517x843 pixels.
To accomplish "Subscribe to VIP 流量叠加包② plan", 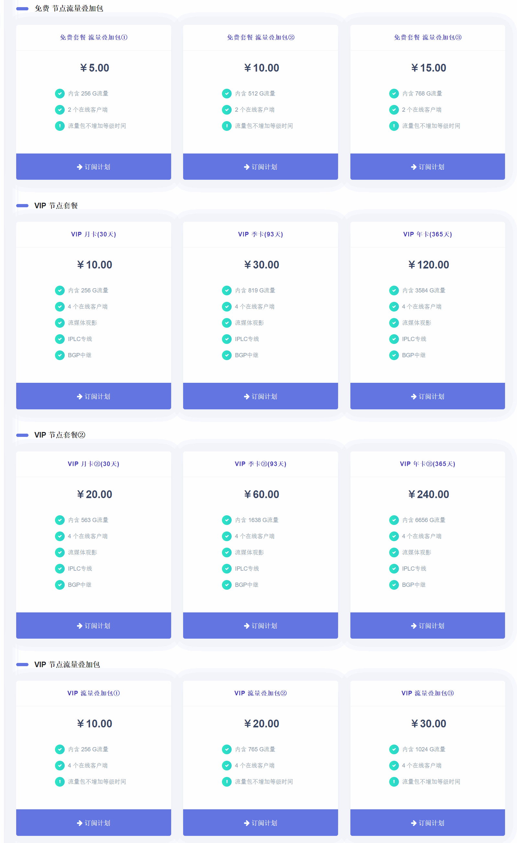I will pos(260,823).
